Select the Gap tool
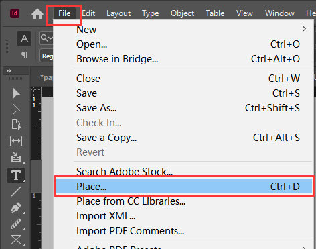 (16, 141)
